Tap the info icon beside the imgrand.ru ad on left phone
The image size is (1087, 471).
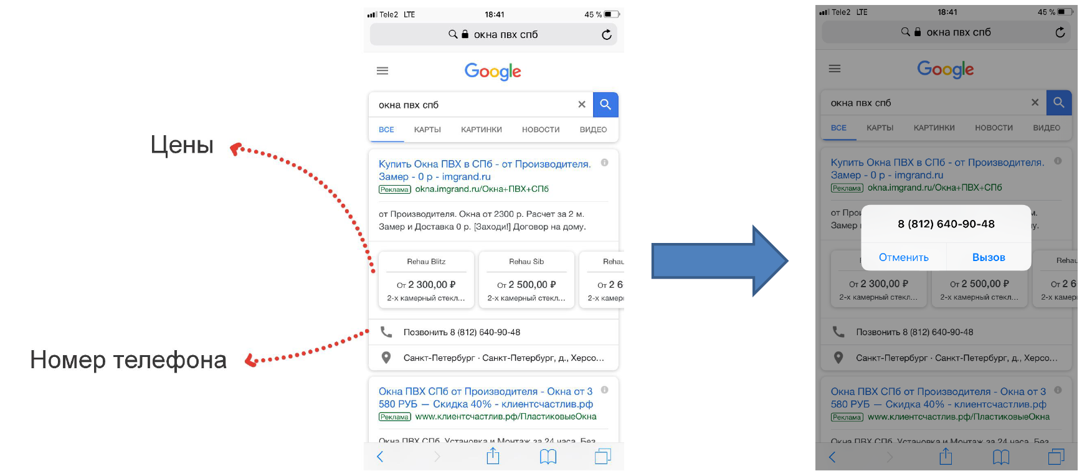[604, 163]
